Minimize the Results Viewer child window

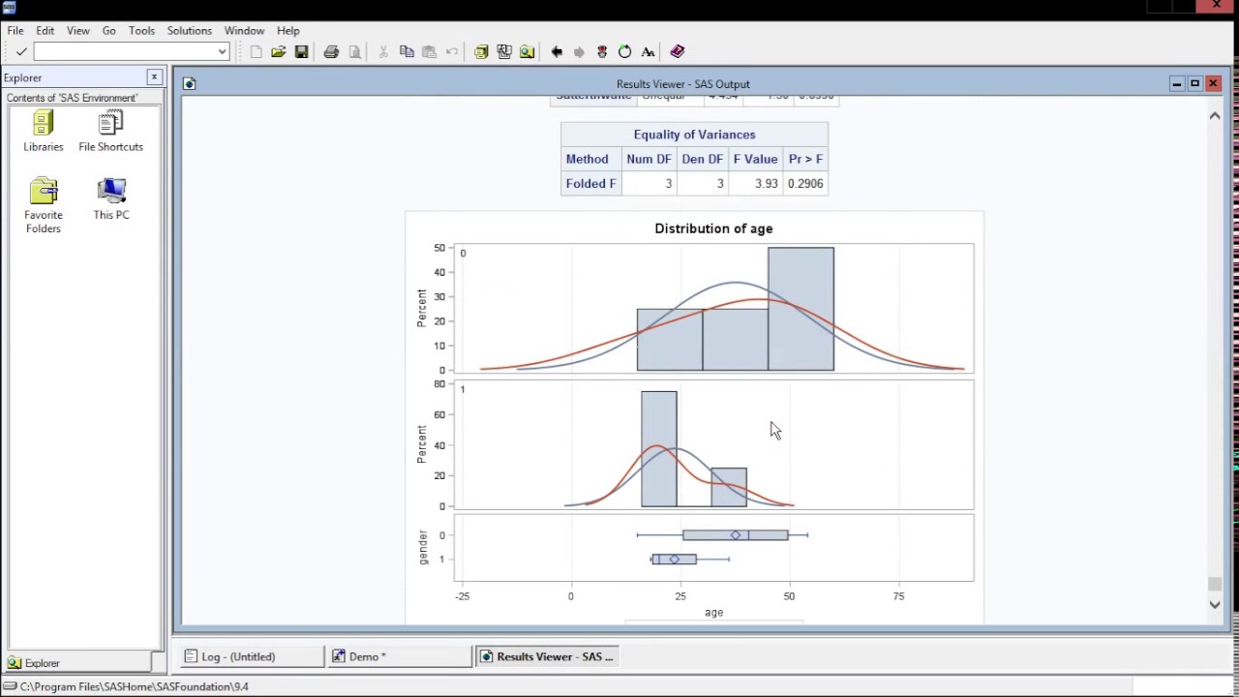[x=1176, y=84]
